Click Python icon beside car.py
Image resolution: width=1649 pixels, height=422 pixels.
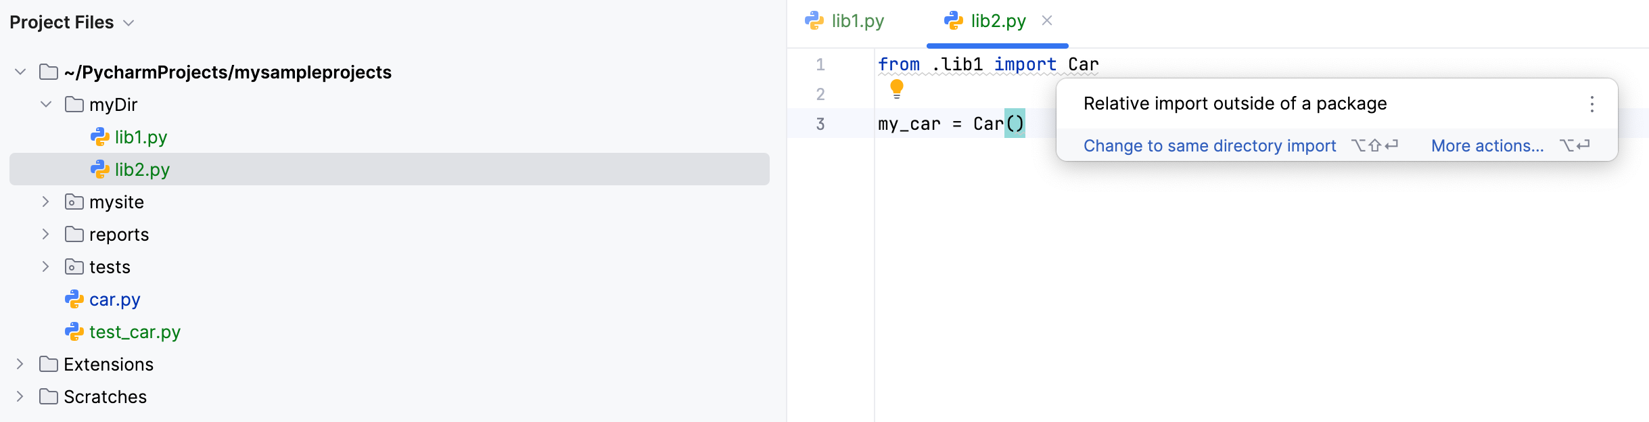pos(74,299)
